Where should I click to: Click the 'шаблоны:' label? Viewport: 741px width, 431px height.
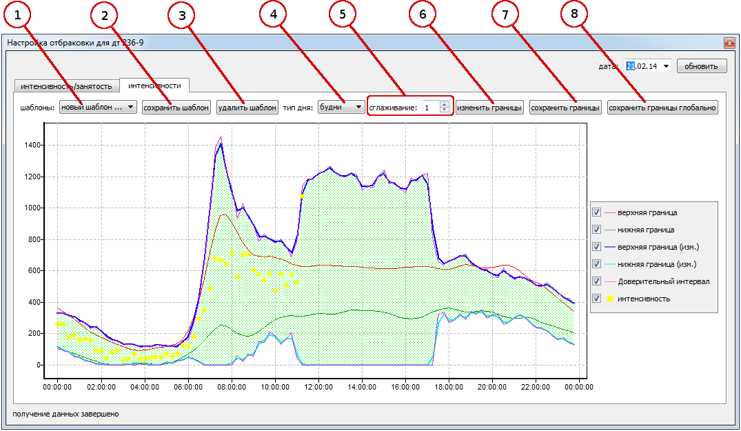37,108
